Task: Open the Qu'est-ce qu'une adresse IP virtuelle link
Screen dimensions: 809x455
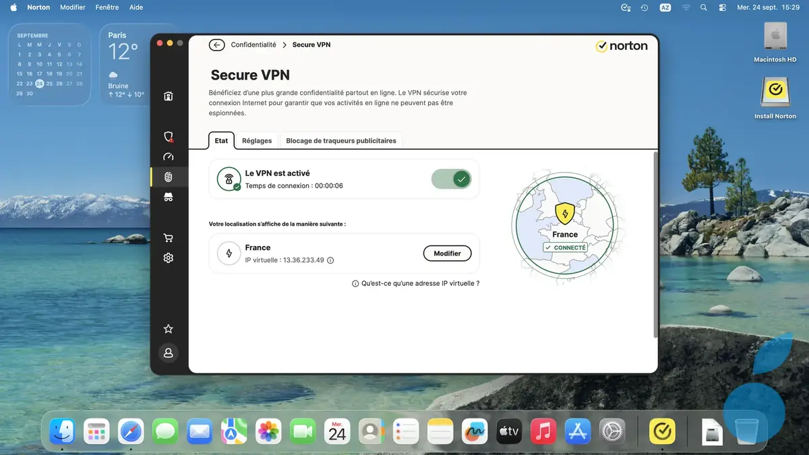Action: pos(420,283)
